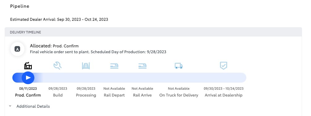This screenshot has height=116, width=311.
Task: Click the light blue delivery progress bar
Action: pyautogui.click(x=129, y=78)
